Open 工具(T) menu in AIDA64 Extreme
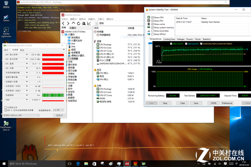The image size is (251, 167). tap(101, 19)
